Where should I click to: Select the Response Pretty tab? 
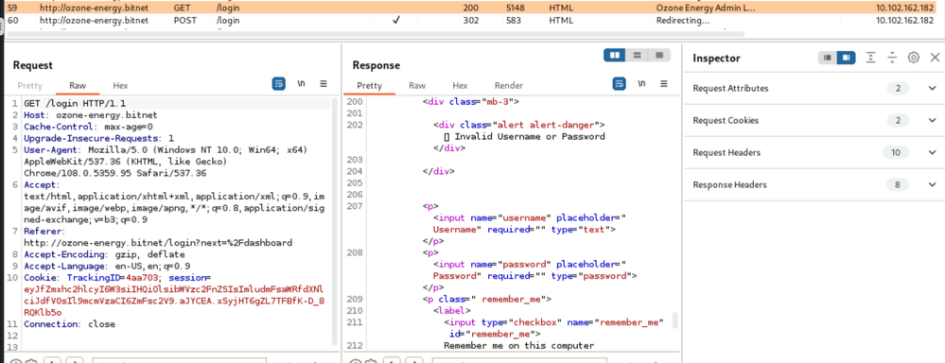pos(370,85)
